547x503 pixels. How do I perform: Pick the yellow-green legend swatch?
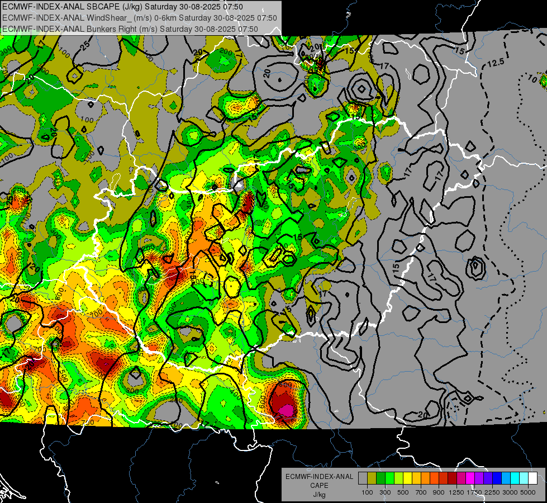(398, 478)
